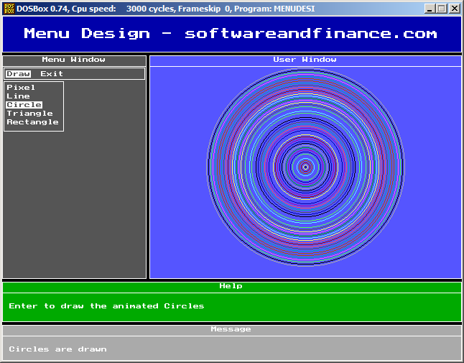The image size is (464, 363).
Task: Choose Pixel from the Draw menu
Action: 21,88
